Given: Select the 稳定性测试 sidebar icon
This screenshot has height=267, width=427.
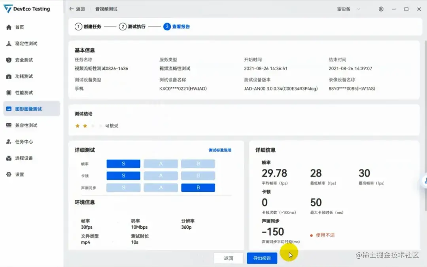Looking at the screenshot, I should tap(9, 43).
